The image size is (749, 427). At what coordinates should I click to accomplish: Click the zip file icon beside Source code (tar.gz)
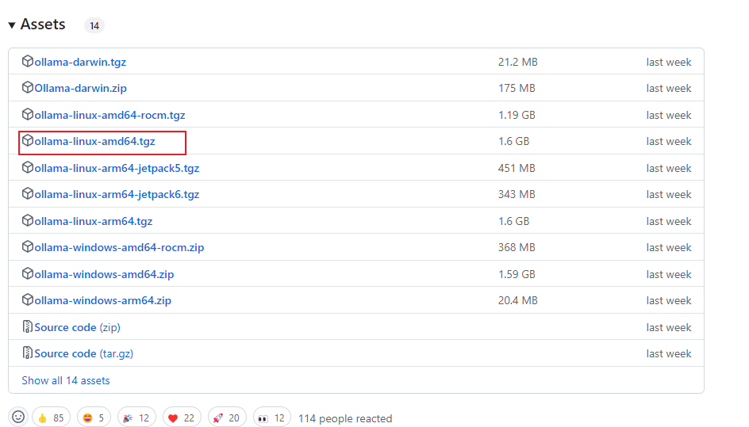(28, 353)
